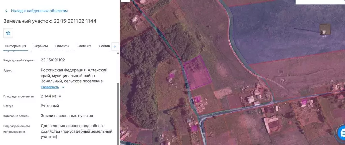Click the Статус label
This screenshot has width=345, height=145.
tap(8, 106)
